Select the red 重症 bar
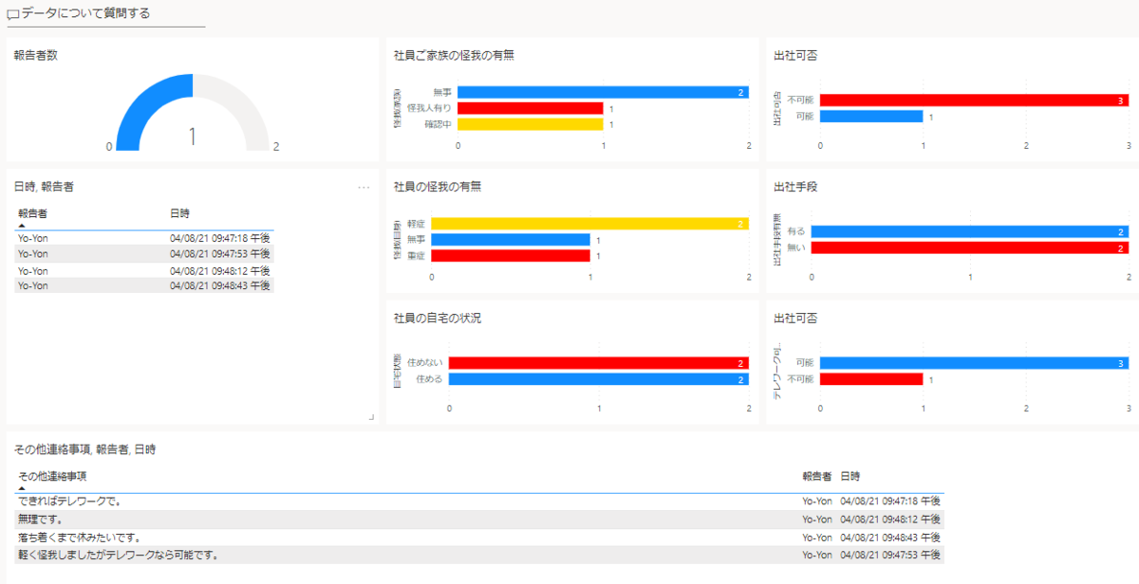Image resolution: width=1139 pixels, height=584 pixels. (511, 256)
